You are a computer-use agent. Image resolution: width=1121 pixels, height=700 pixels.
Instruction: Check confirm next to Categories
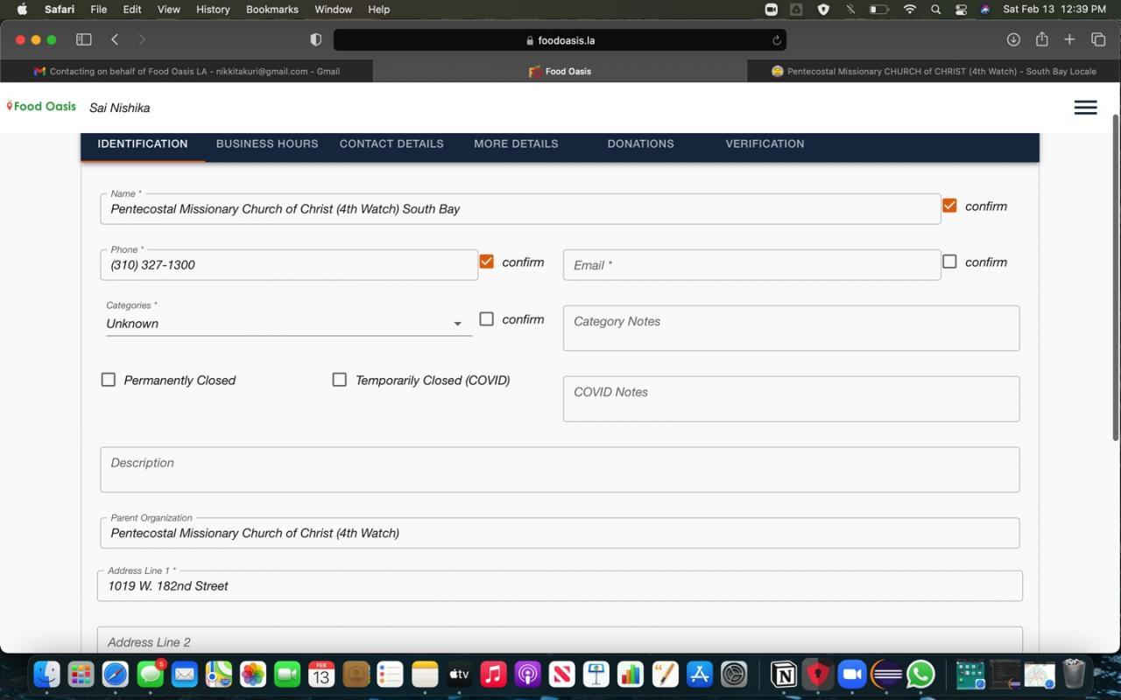coord(487,319)
